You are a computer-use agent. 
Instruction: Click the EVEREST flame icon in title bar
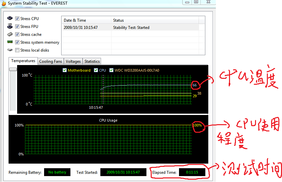[x=4, y=3]
